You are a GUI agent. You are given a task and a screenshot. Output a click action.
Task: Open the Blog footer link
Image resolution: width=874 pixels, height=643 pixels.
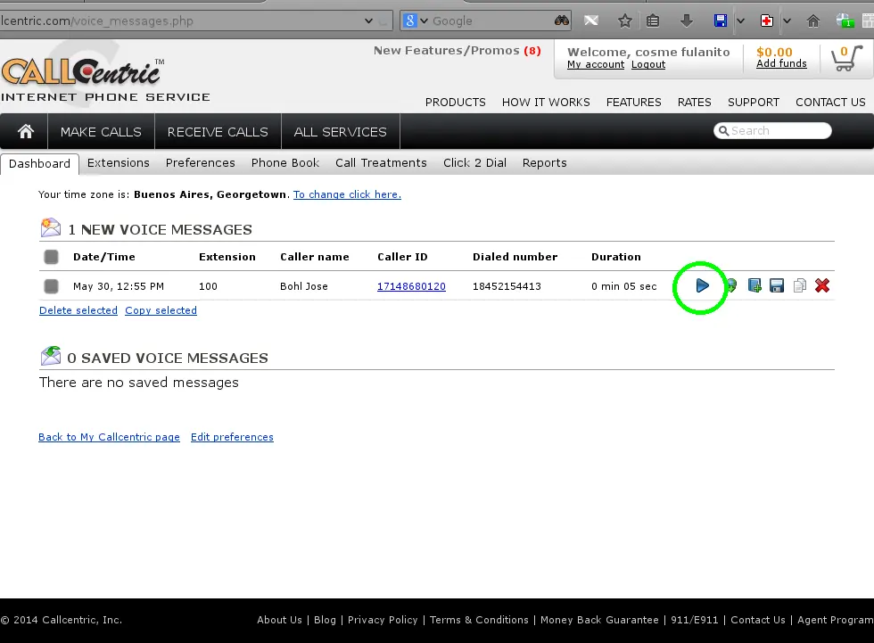[325, 620]
